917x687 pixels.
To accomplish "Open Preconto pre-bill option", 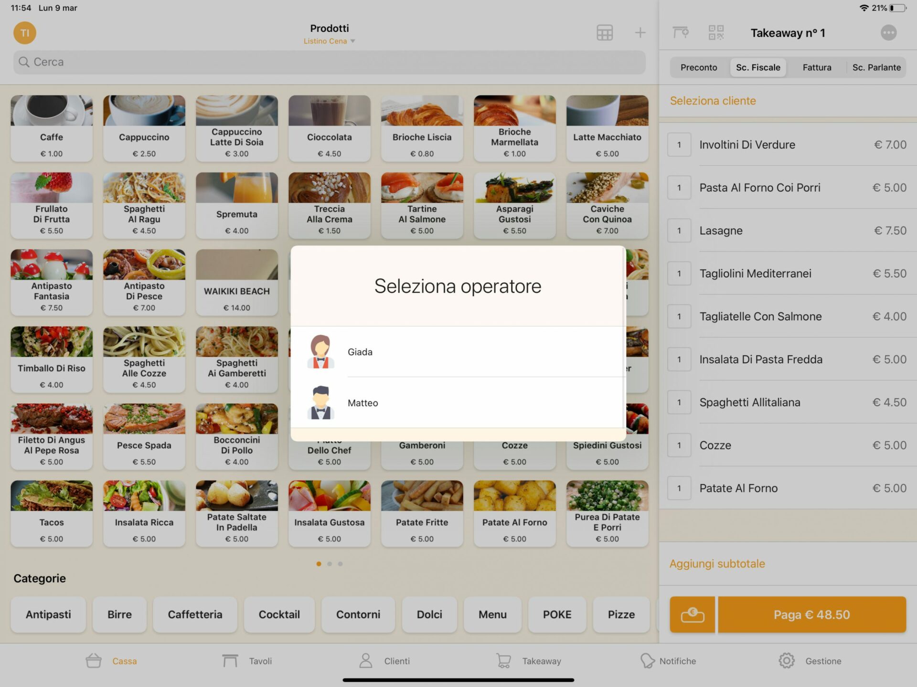I will click(698, 66).
